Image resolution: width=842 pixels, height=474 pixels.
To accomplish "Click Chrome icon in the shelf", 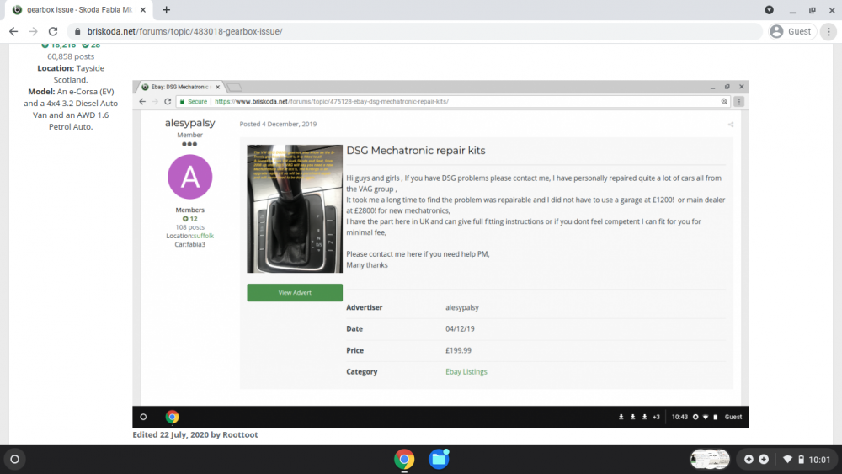I will [x=404, y=459].
